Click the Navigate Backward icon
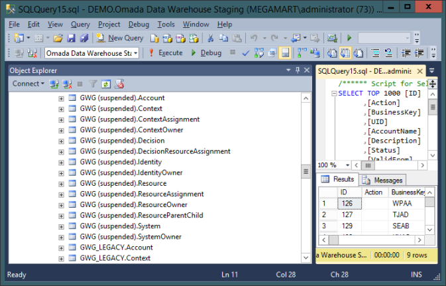This screenshot has height=286, width=446. (296, 38)
